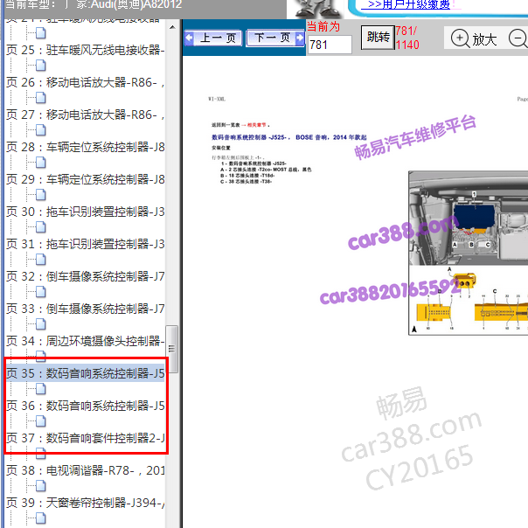Click document icon under 页 33
Viewport: 528px width, 528px height.
point(41,324)
